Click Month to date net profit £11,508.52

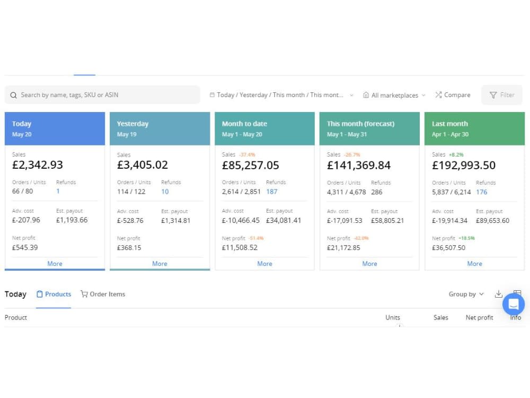tap(240, 248)
